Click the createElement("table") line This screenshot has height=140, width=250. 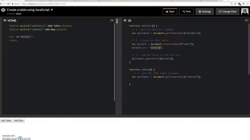pos(162,44)
